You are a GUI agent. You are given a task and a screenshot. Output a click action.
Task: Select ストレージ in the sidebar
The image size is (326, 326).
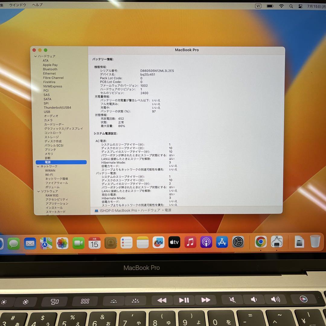pos(52,137)
